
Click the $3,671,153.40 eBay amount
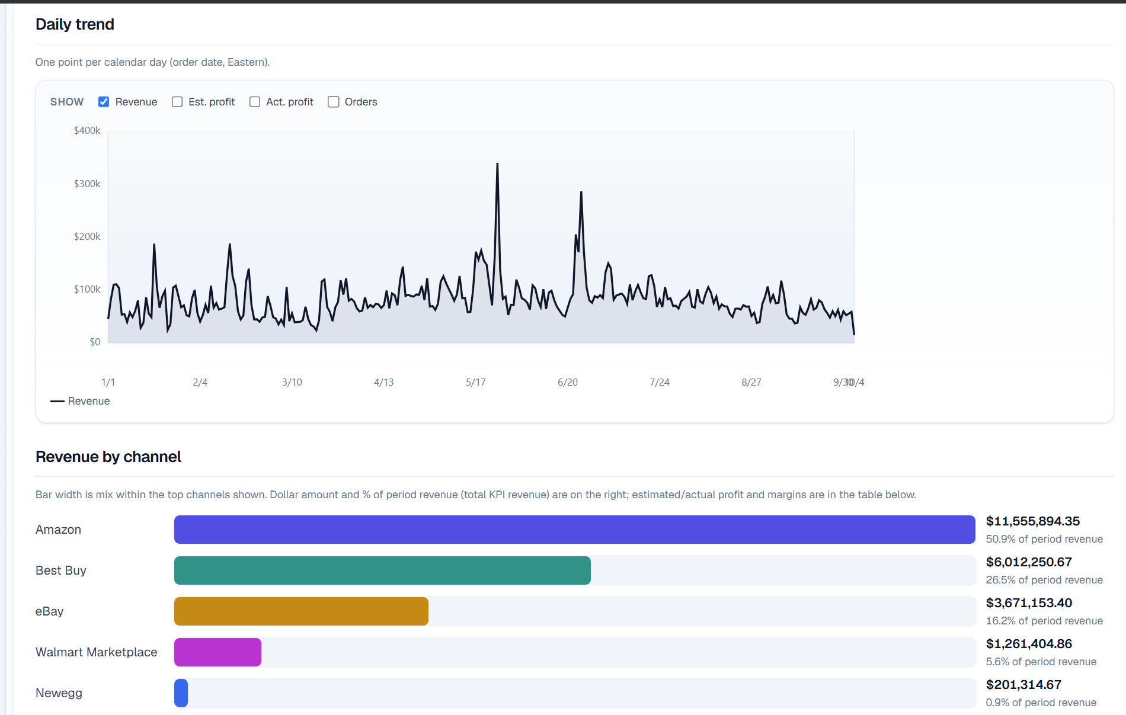point(1029,603)
